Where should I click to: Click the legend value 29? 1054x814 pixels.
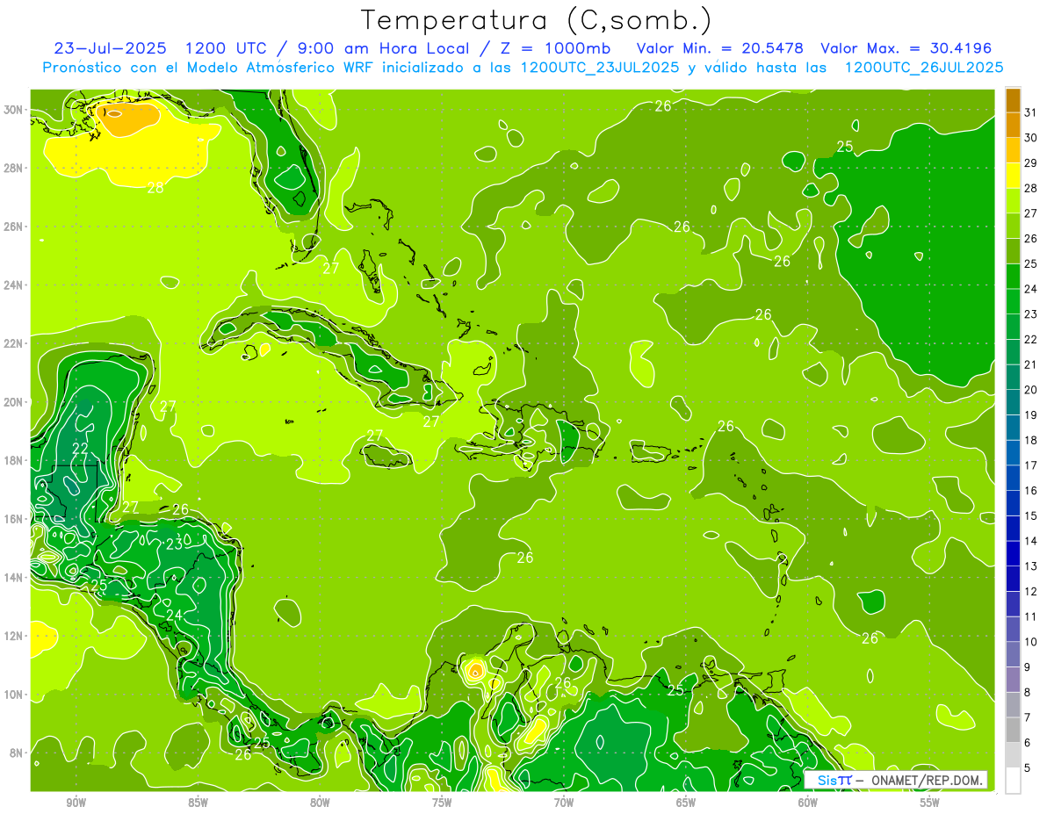(x=1031, y=163)
